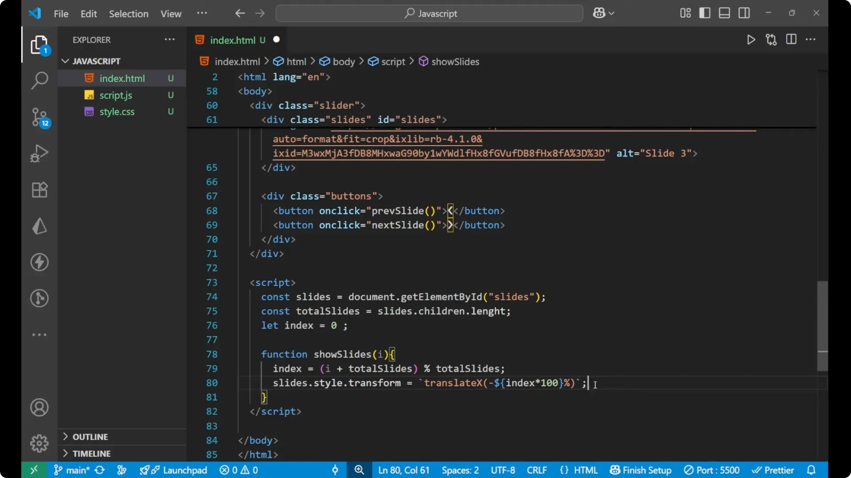This screenshot has height=478, width=851.
Task: Toggle the bottom panel visibility
Action: 724,13
